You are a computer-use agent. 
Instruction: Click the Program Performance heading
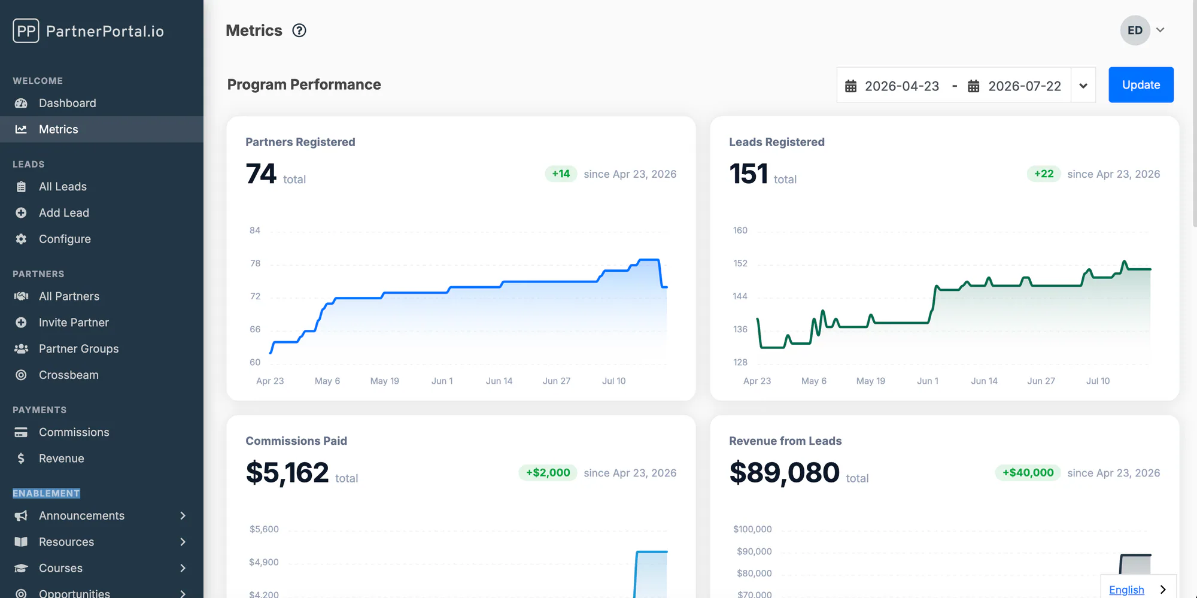point(304,84)
